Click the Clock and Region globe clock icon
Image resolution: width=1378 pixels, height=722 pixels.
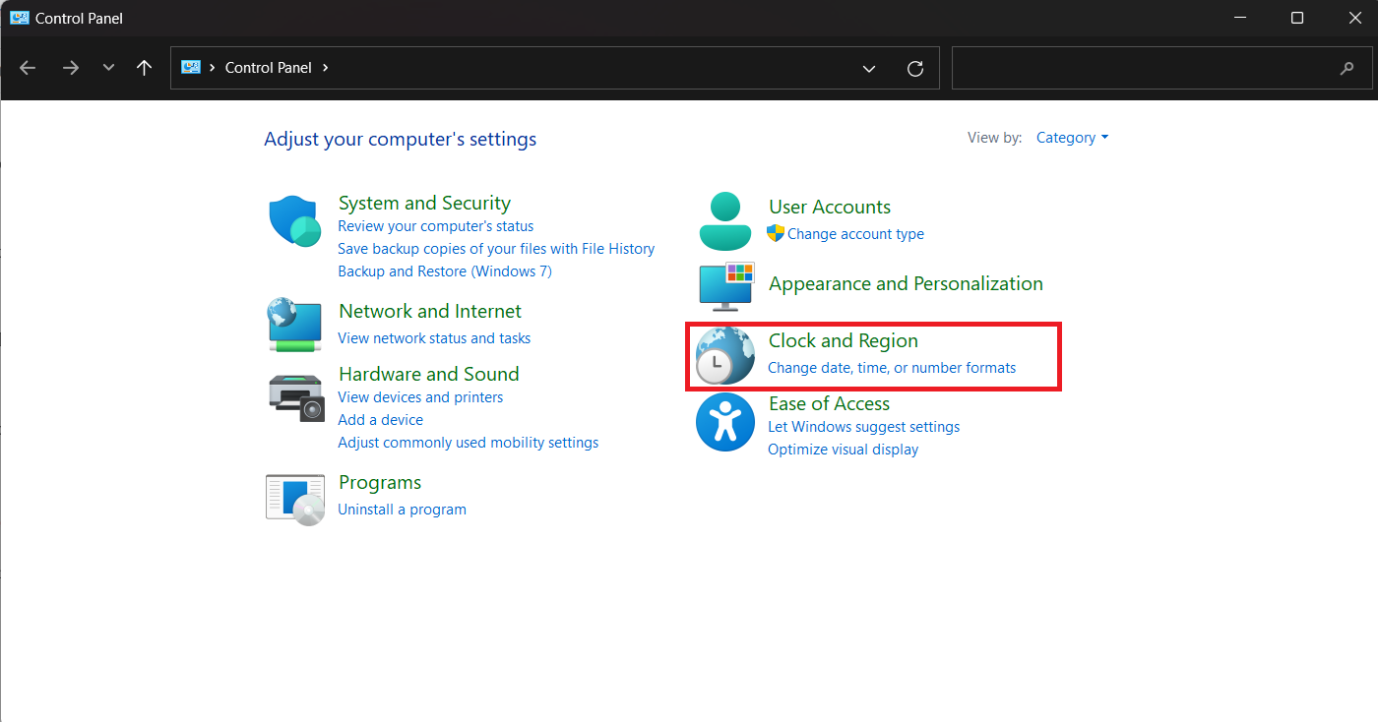pos(724,355)
